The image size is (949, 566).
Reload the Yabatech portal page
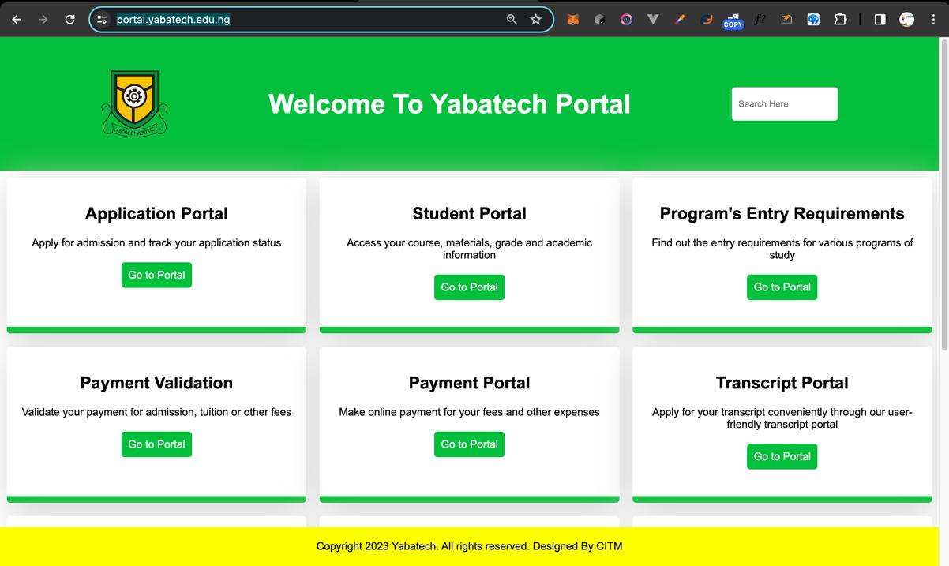click(x=69, y=19)
